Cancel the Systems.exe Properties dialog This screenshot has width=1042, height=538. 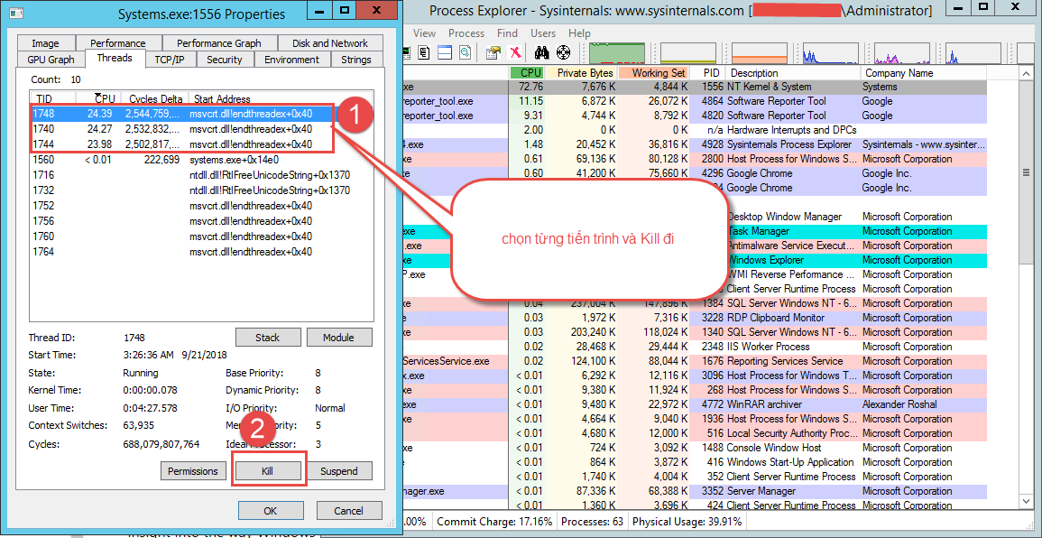[349, 511]
